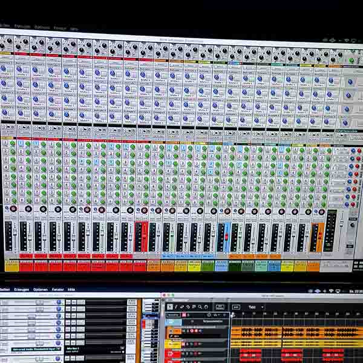Screen dimensions: 363x363
Task: Click the dark green channel name label in mixer
Action: click(235, 266)
